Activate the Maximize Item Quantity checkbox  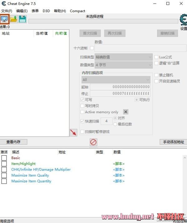click(4, 181)
